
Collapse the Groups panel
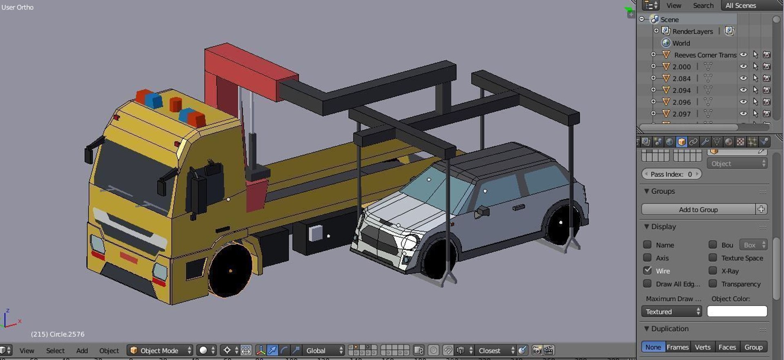[x=646, y=191]
